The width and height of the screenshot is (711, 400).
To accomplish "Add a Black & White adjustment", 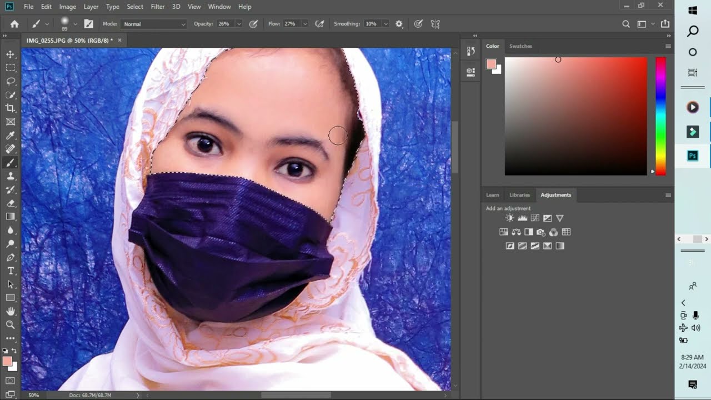I will (x=529, y=232).
